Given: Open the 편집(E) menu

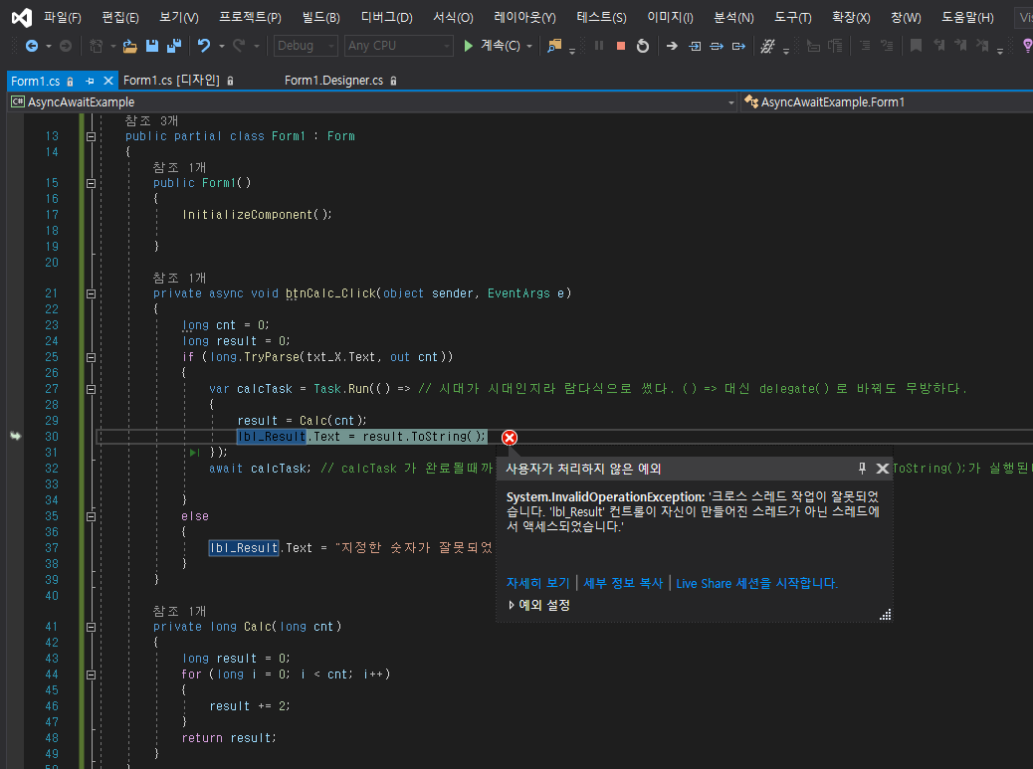Looking at the screenshot, I should [x=119, y=17].
